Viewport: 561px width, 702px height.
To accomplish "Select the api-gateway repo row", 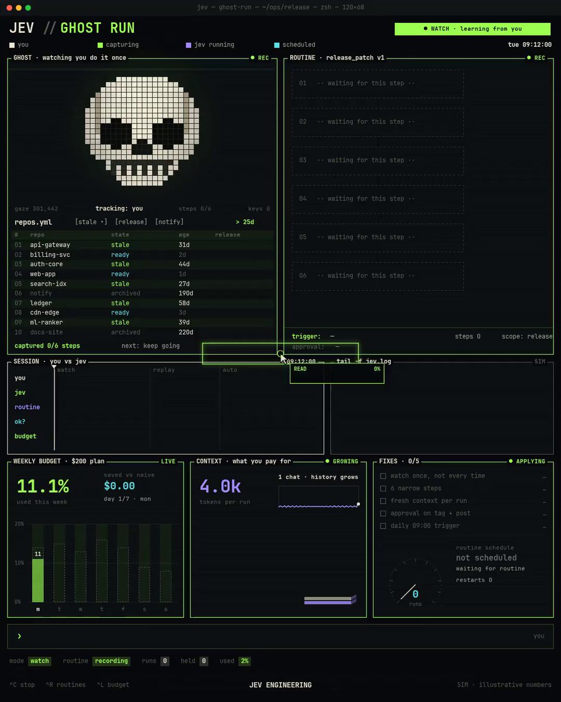I will click(143, 245).
